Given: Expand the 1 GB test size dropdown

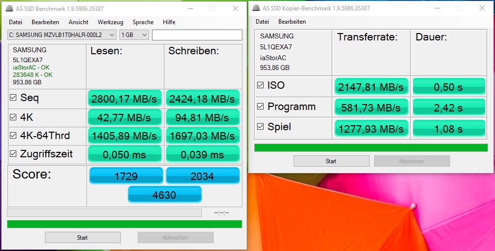Looking at the screenshot, I should (x=144, y=35).
